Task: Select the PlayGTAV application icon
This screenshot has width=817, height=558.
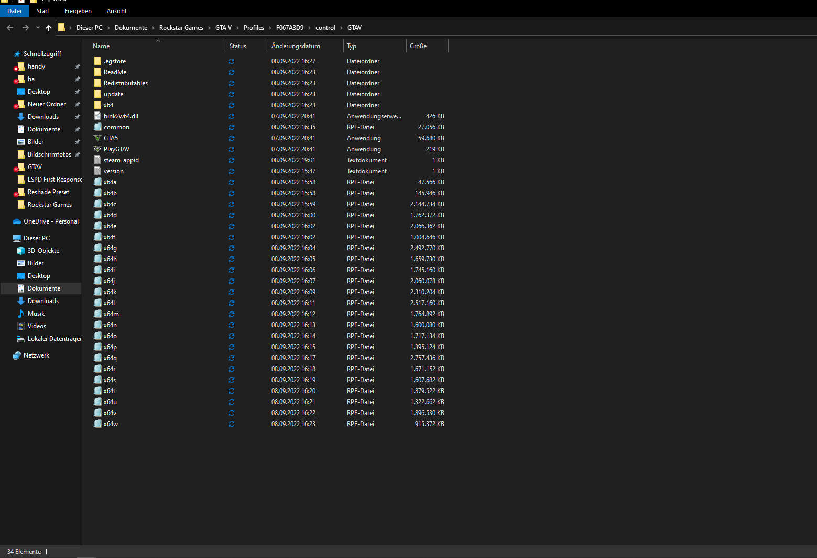Action: click(97, 149)
